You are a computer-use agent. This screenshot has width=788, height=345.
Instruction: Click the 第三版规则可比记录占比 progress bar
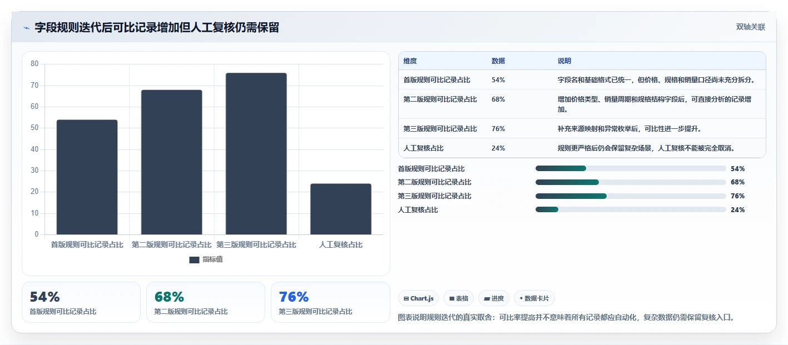click(631, 196)
